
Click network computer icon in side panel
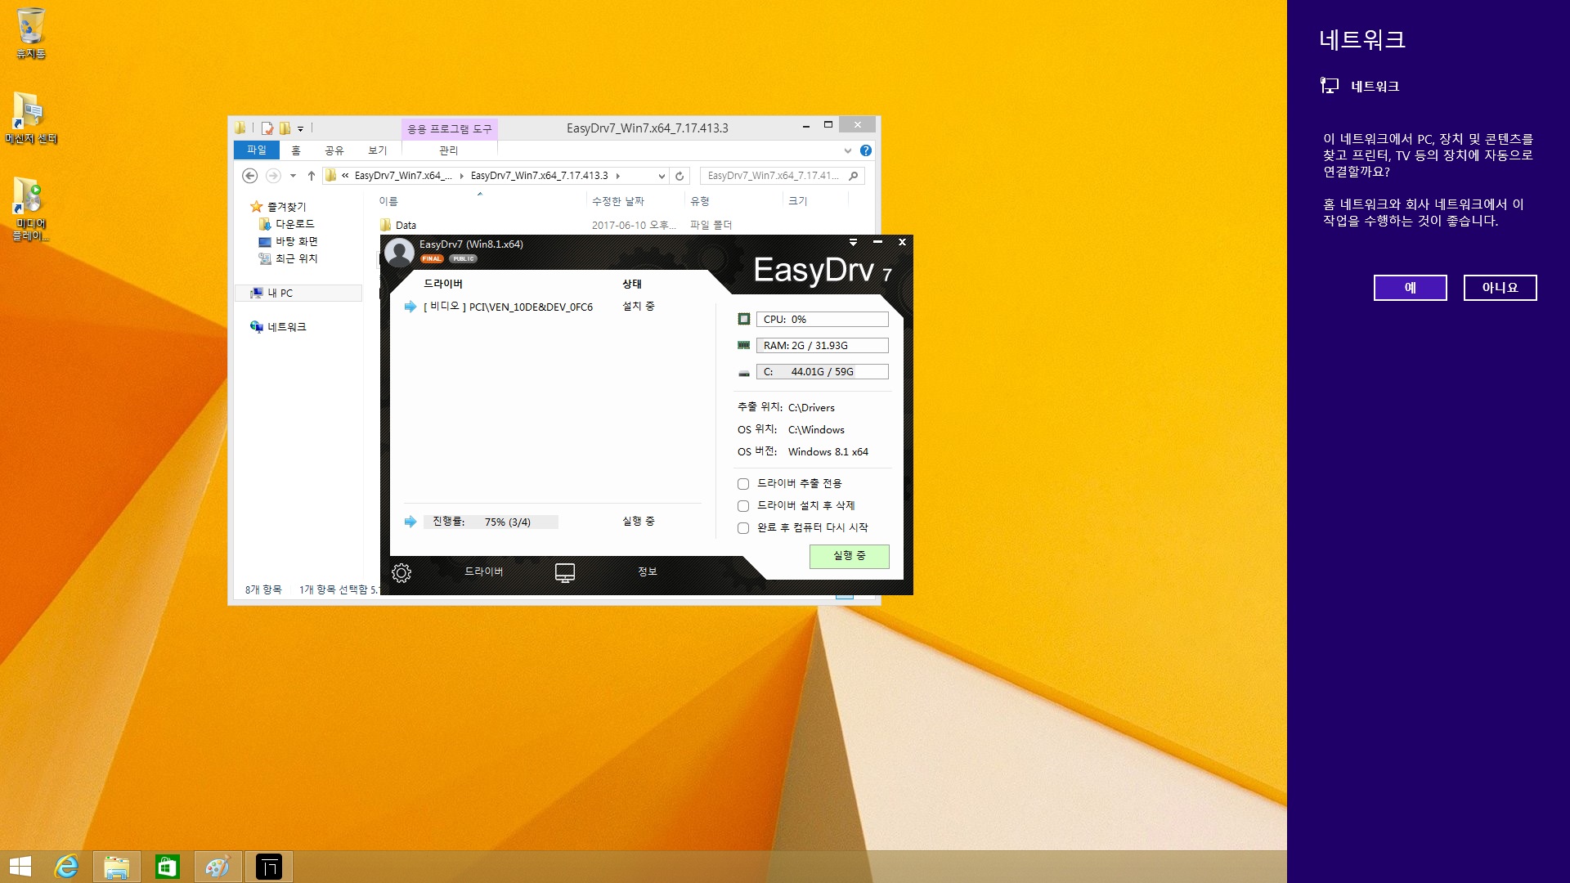[x=1330, y=85]
